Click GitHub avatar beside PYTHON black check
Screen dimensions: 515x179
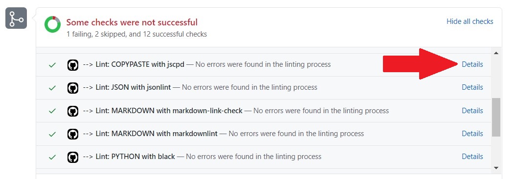(x=73, y=157)
